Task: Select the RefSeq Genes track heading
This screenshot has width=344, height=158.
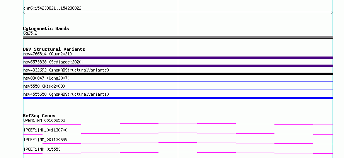Action: (x=39, y=116)
